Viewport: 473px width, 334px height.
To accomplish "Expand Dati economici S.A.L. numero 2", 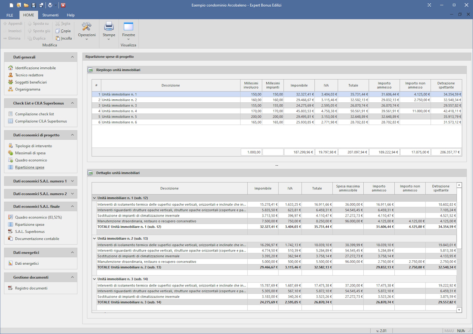I will coord(72,194).
